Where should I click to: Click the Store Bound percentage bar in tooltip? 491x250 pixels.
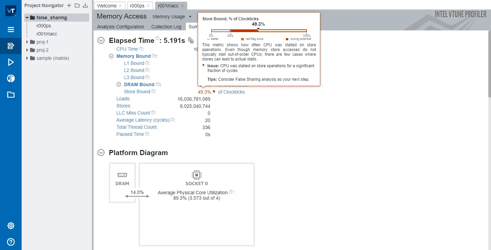coord(259,31)
